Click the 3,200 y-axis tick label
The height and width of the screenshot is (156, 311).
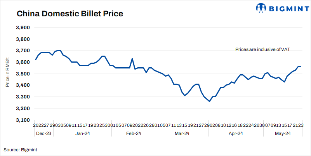click(23, 108)
